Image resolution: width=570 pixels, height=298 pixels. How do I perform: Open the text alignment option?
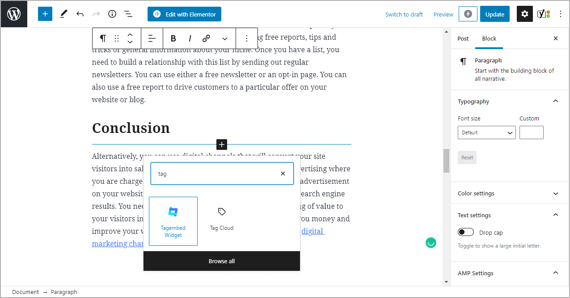click(x=152, y=38)
